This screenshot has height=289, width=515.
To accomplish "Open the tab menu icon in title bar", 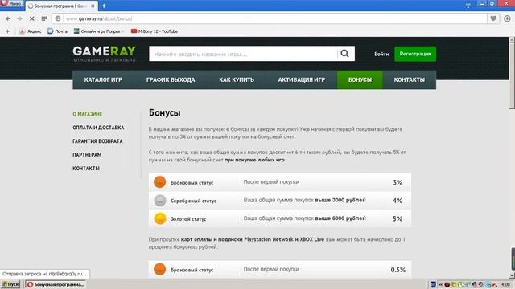I will click(468, 6).
